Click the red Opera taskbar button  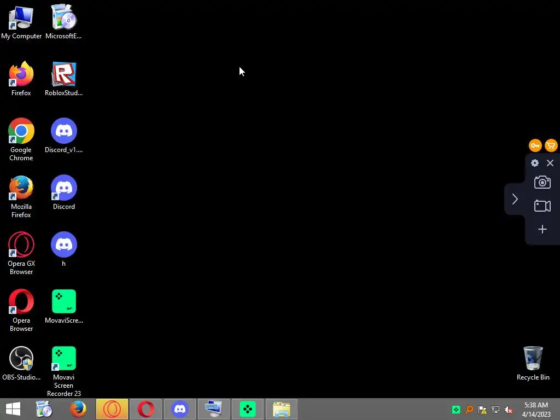click(146, 409)
